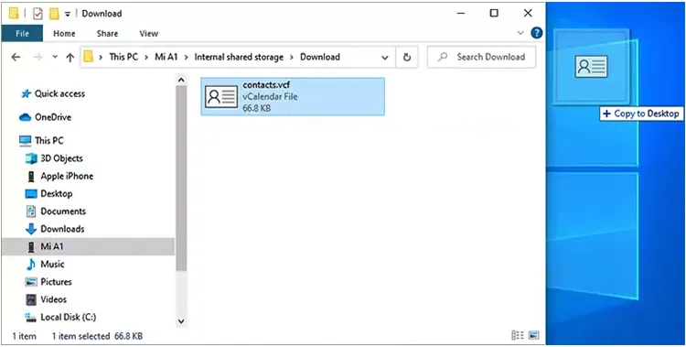686x347 pixels.
Task: Click the New folder quick access icon
Action: (x=54, y=14)
